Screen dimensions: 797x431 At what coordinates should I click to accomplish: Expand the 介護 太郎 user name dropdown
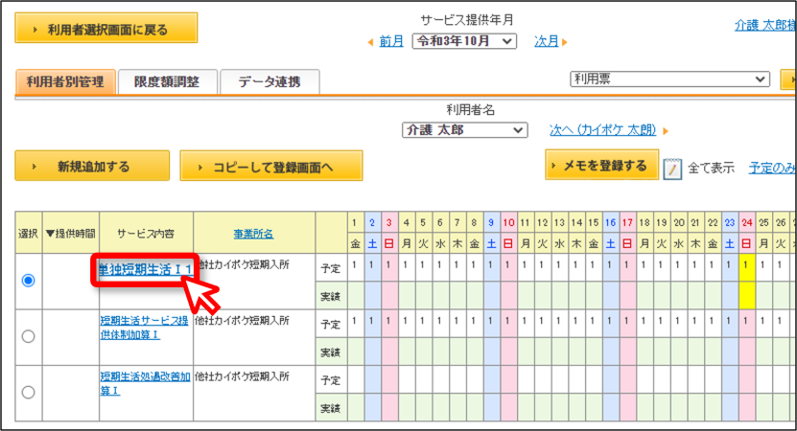pyautogui.click(x=464, y=130)
